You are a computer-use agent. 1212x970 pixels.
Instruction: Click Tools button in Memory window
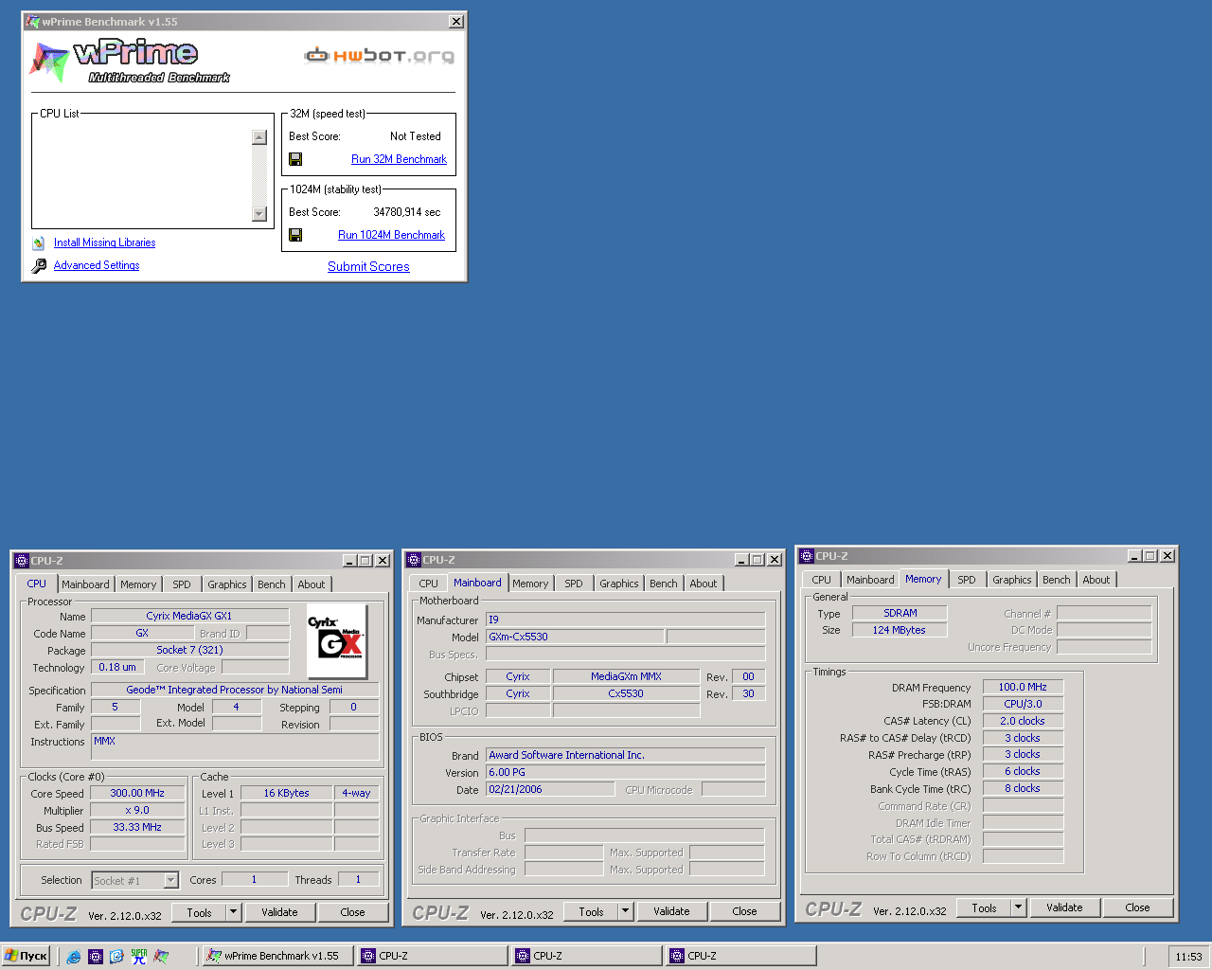[x=985, y=907]
